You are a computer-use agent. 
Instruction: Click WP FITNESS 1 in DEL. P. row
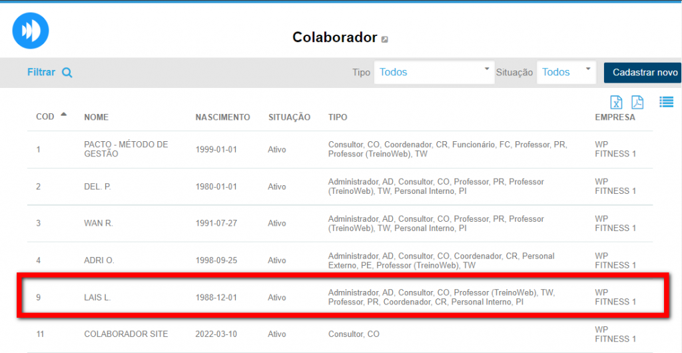(615, 186)
